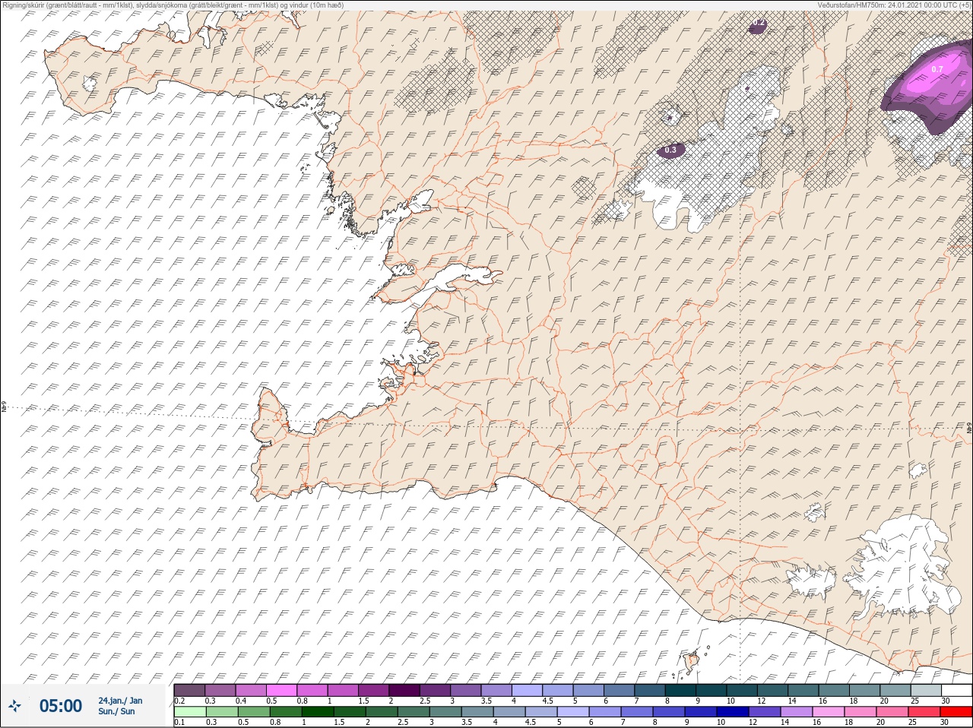Viewport: 973px width, 728px height.
Task: Pick the dark navy swatch between 10 and 12
Action: pyautogui.click(x=734, y=712)
